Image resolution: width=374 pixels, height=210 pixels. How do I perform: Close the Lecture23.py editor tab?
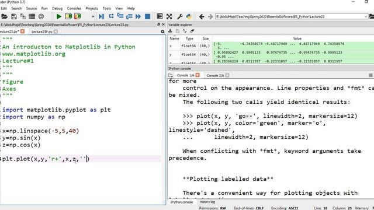pyautogui.click(x=22, y=32)
